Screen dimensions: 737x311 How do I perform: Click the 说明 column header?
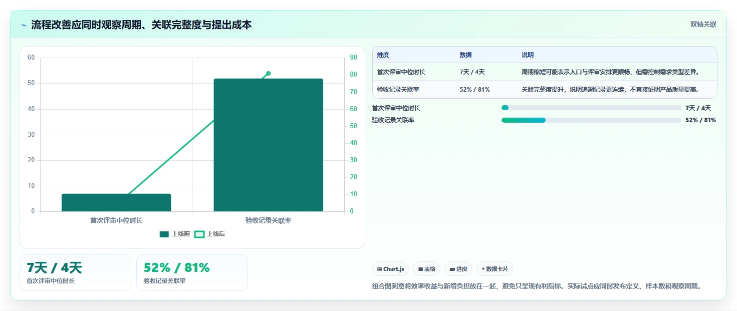point(528,55)
